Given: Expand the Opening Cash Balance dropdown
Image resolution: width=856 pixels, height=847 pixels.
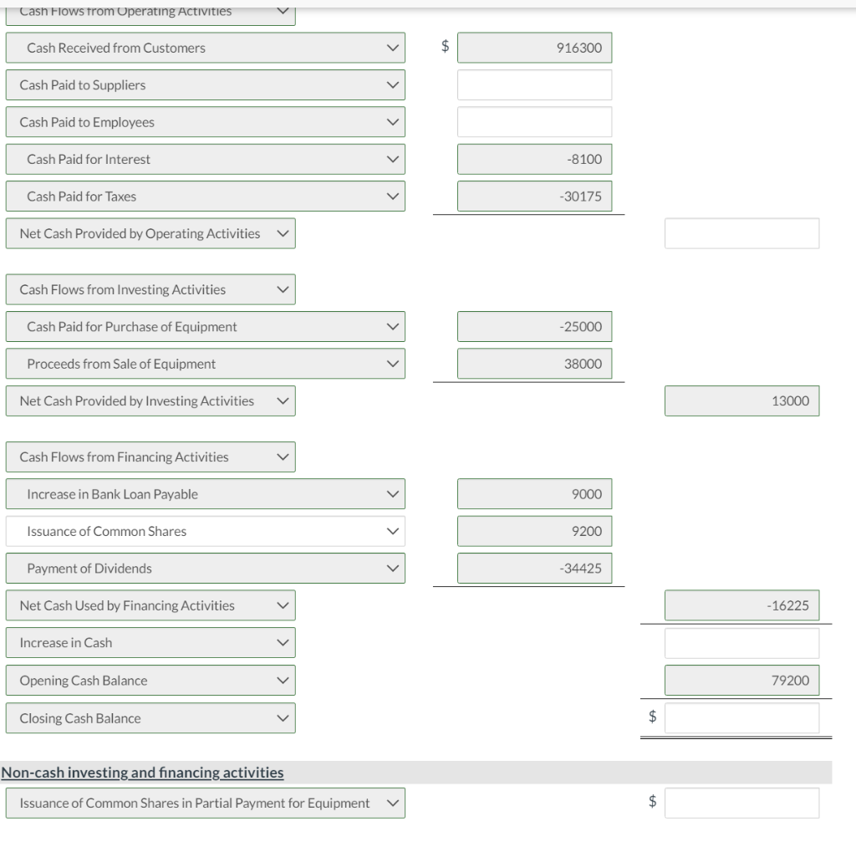Looking at the screenshot, I should (x=150, y=681).
